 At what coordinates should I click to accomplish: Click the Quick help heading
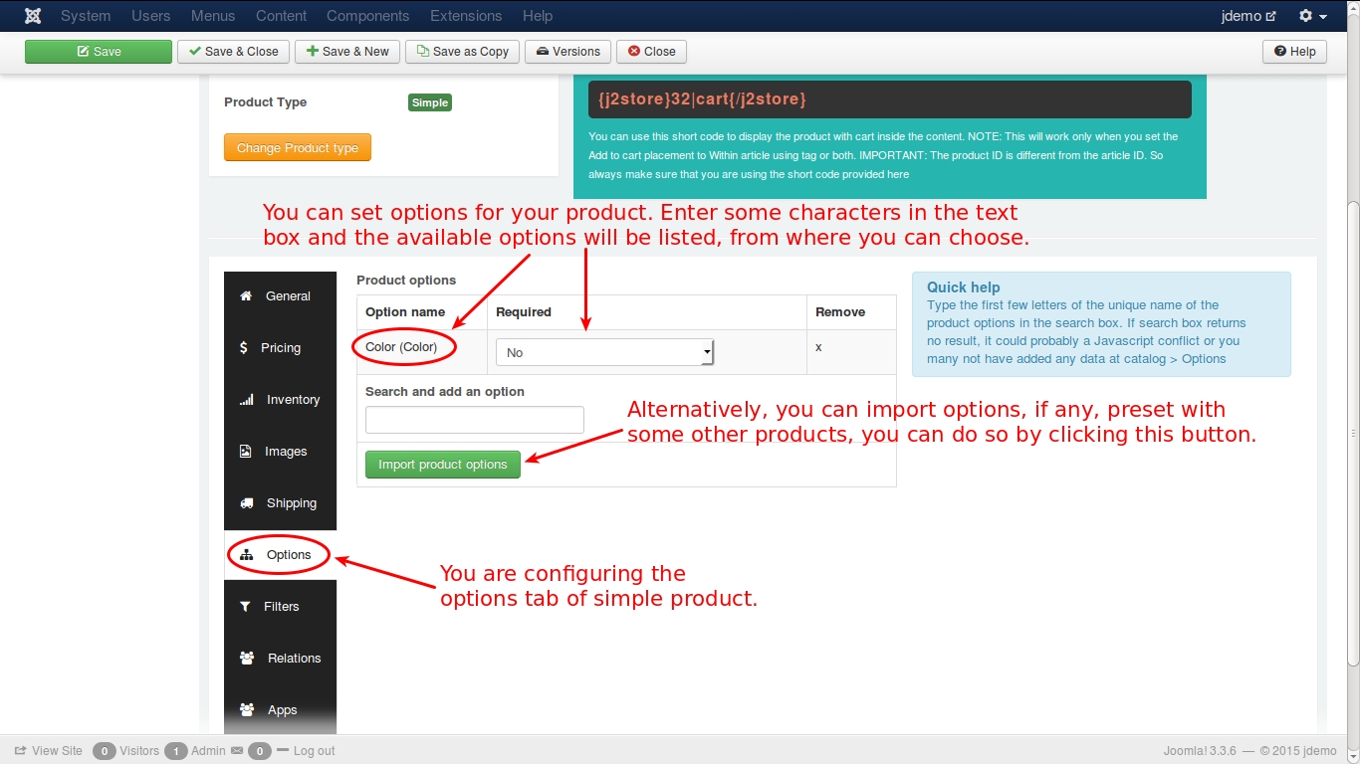tap(964, 287)
